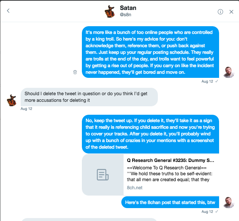Click Satan's avatar beside received message
Viewport: 239px width, 221px height.
click(x=11, y=100)
